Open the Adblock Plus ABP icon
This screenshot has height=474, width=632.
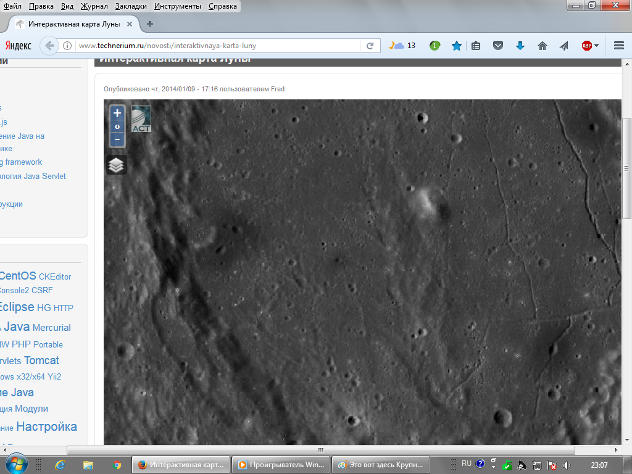(x=587, y=46)
